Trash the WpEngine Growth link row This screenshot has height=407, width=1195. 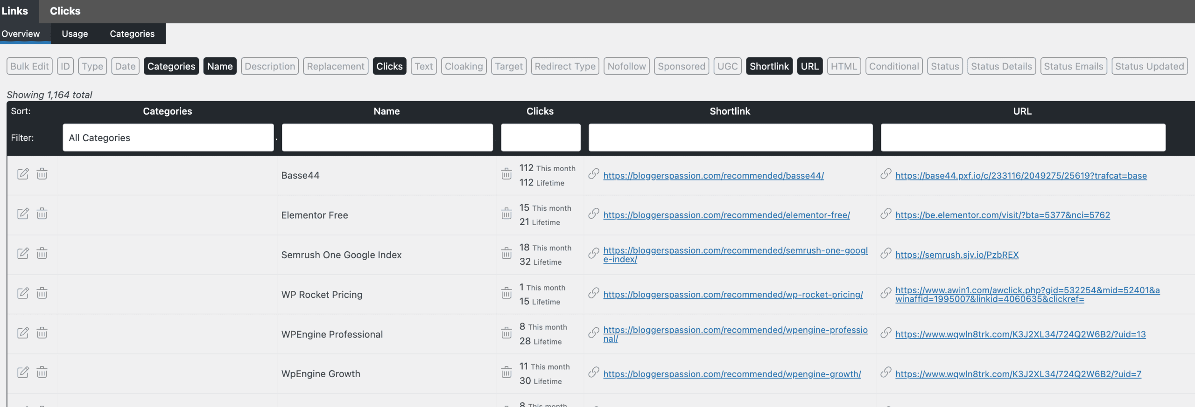pos(42,373)
